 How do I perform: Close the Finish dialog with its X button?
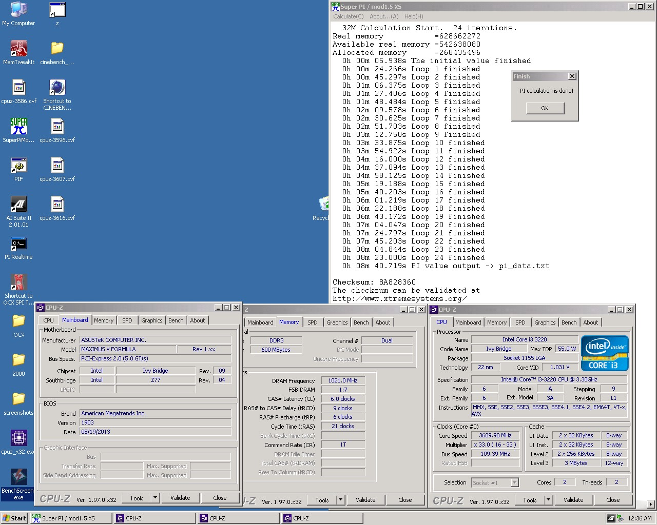tap(572, 76)
